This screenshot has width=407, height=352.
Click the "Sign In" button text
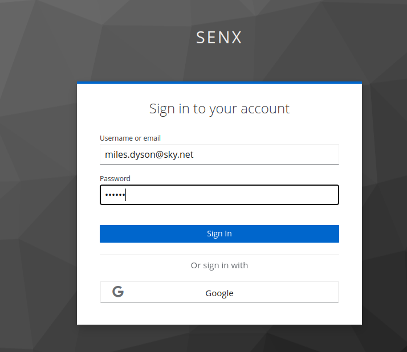219,234
